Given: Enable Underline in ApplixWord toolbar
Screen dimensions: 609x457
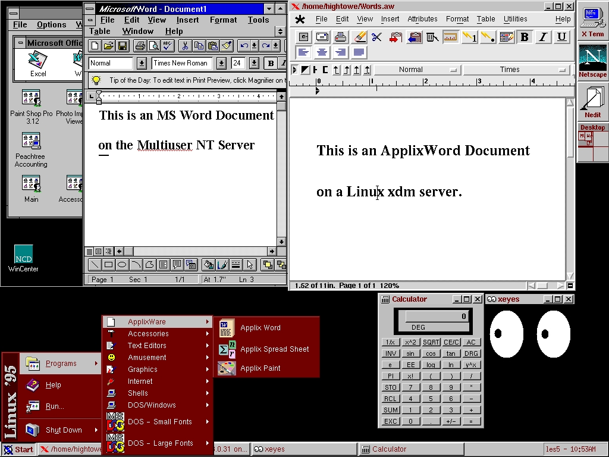Looking at the screenshot, I should point(561,37).
